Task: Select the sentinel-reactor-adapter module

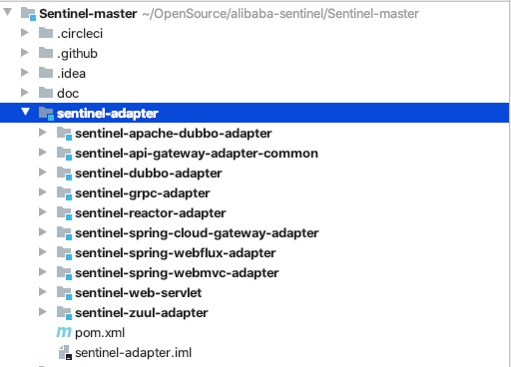Action: click(151, 213)
